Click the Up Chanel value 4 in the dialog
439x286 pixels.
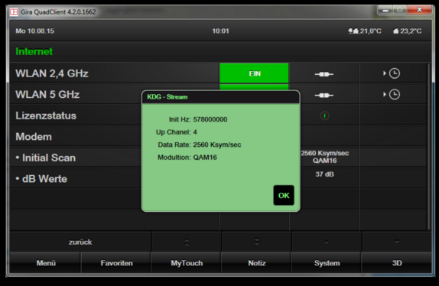coord(195,132)
